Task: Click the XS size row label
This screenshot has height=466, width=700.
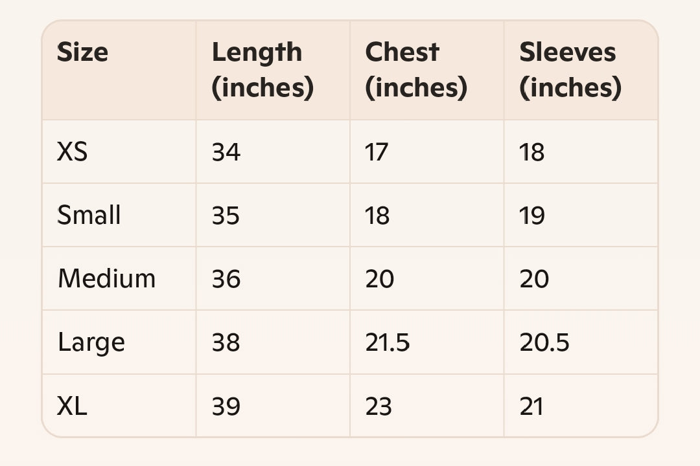Action: click(x=73, y=151)
